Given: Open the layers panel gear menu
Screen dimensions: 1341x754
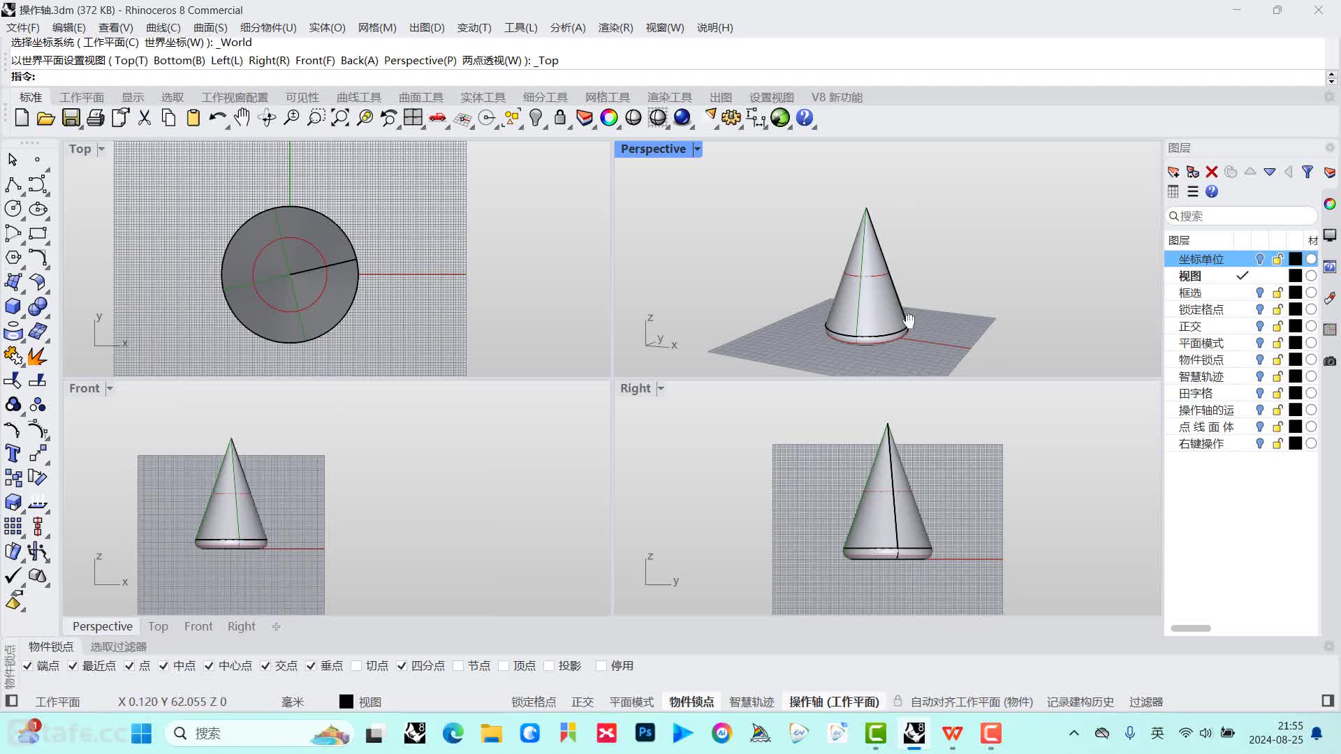Looking at the screenshot, I should 1330,147.
